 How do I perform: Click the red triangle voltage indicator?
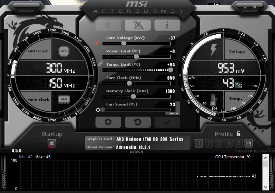pyautogui.click(x=97, y=43)
